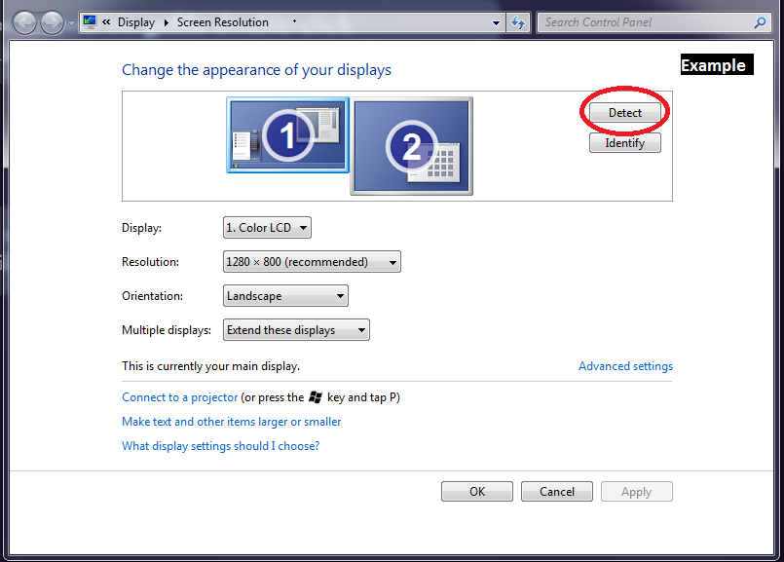Click the Screen Resolution breadcrumb item
784x562 pixels.
(222, 22)
